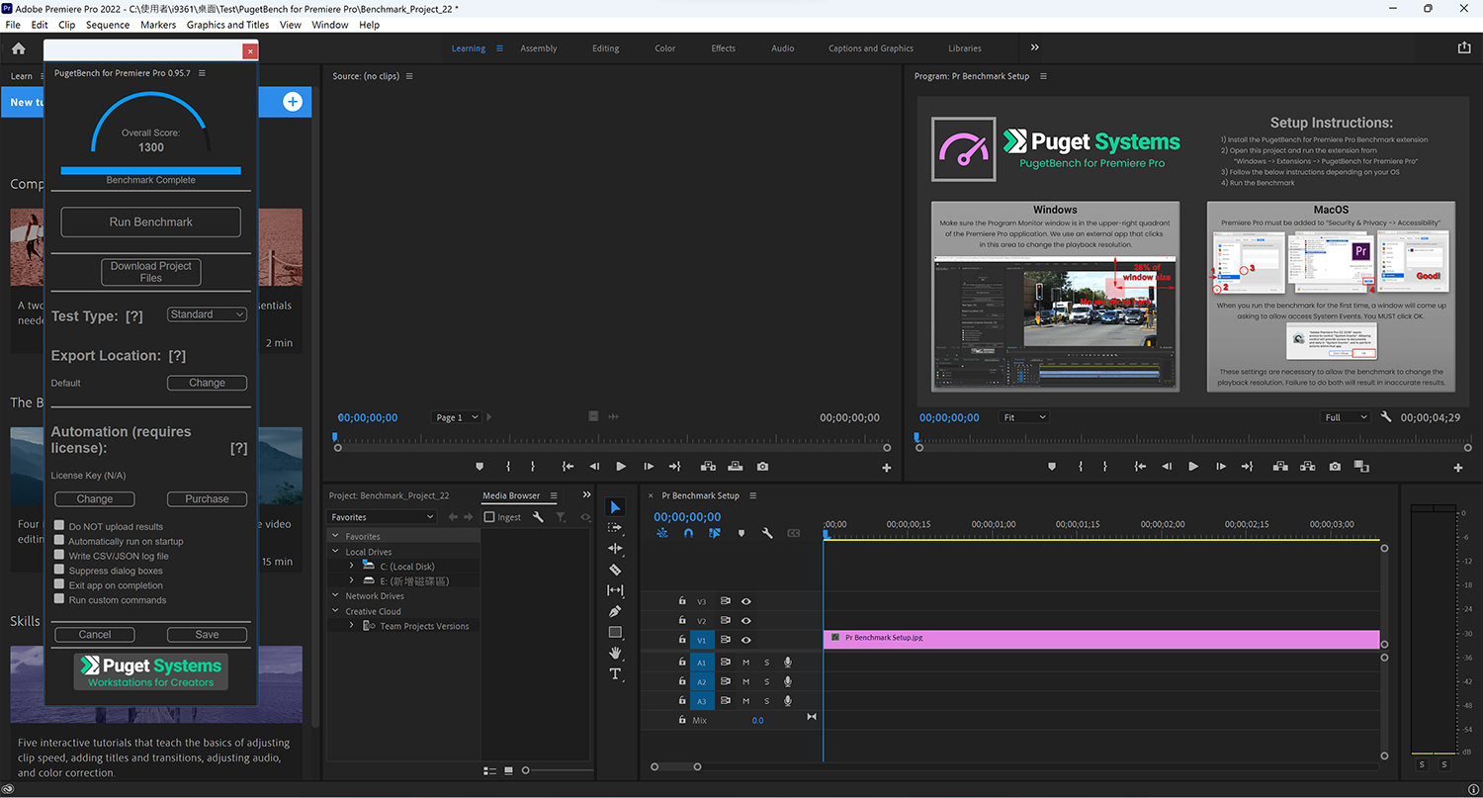The image size is (1483, 798).
Task: Select Pr Benchmark Setup.jpg clip
Action: coord(1101,639)
